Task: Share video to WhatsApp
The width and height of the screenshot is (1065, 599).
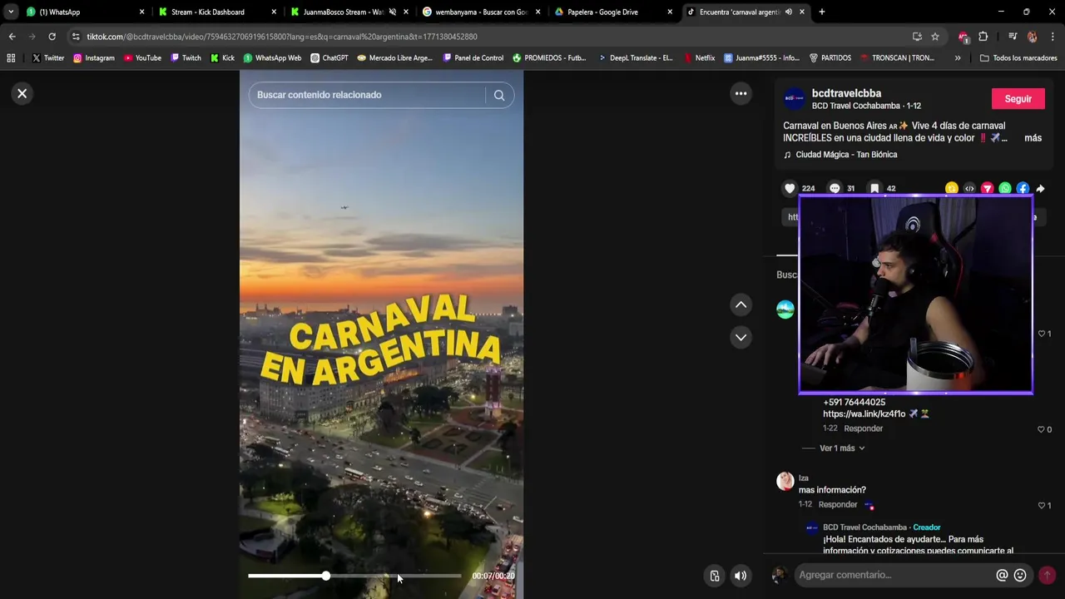Action: (x=1005, y=189)
